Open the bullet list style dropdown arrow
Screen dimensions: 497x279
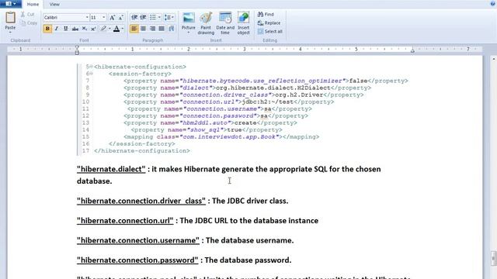click(159, 17)
